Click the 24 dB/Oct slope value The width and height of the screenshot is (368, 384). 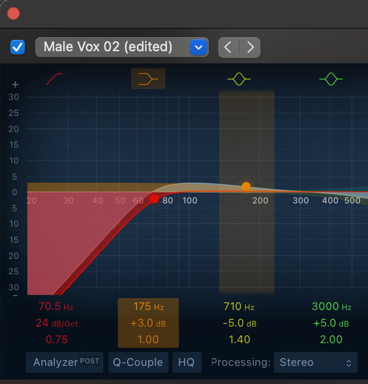pos(56,323)
